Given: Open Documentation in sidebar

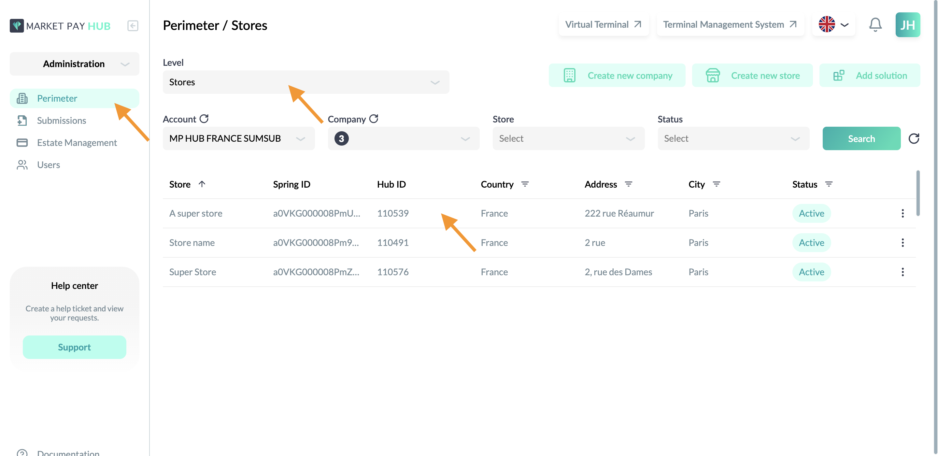Looking at the screenshot, I should pyautogui.click(x=68, y=453).
